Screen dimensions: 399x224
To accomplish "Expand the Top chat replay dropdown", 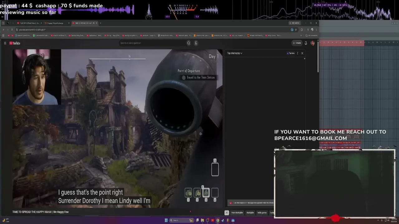I will point(235,53).
